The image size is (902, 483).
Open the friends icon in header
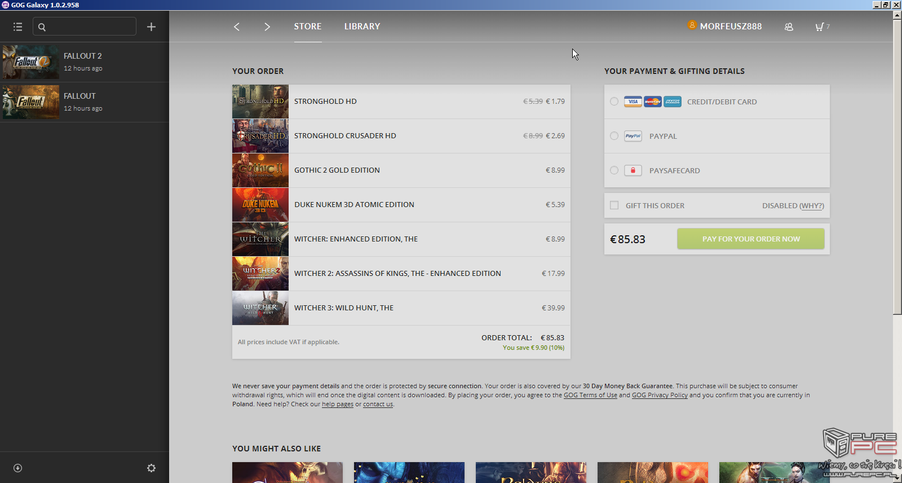789,27
